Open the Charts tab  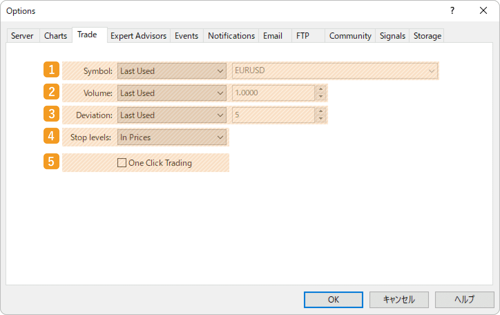pyautogui.click(x=56, y=36)
